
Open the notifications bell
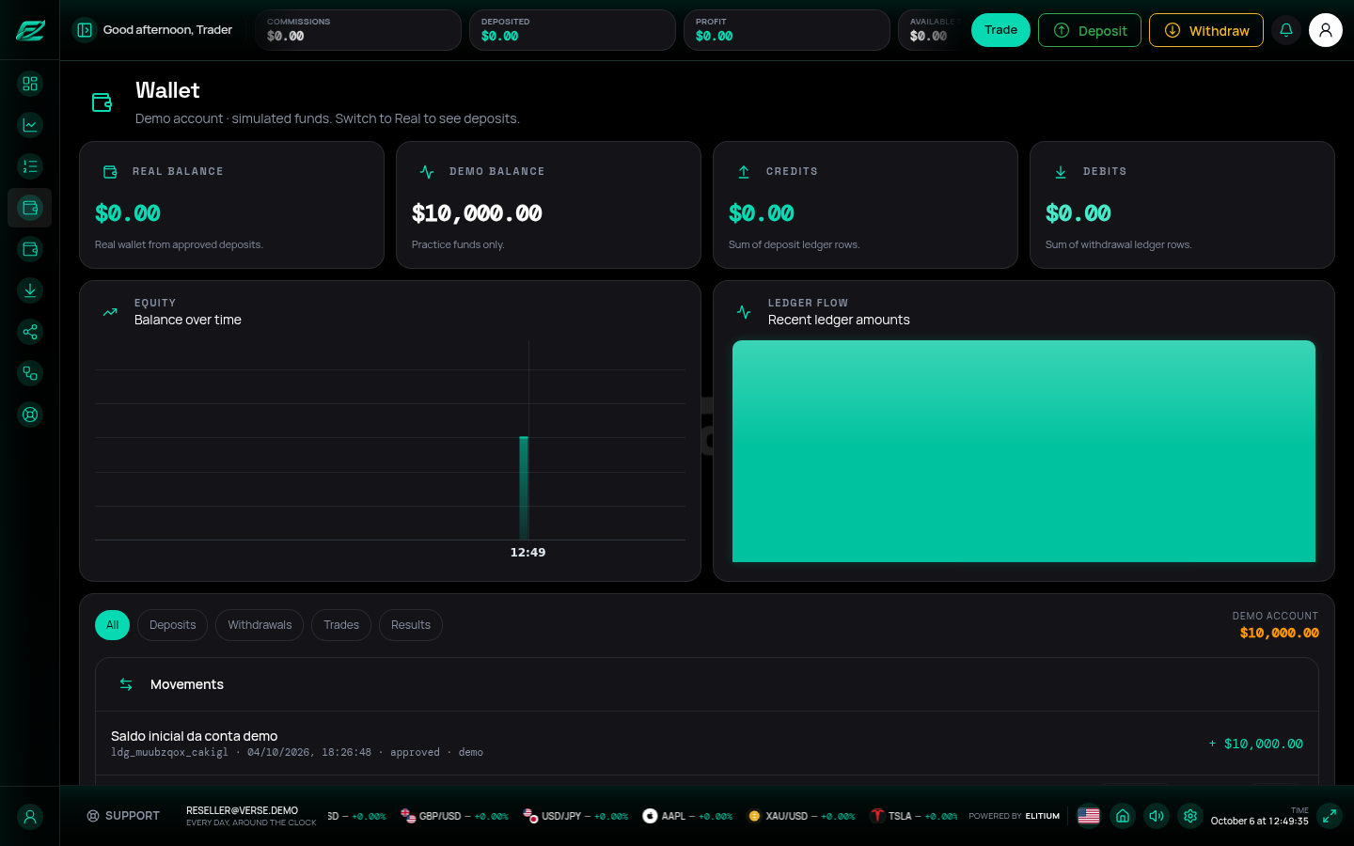[1286, 30]
